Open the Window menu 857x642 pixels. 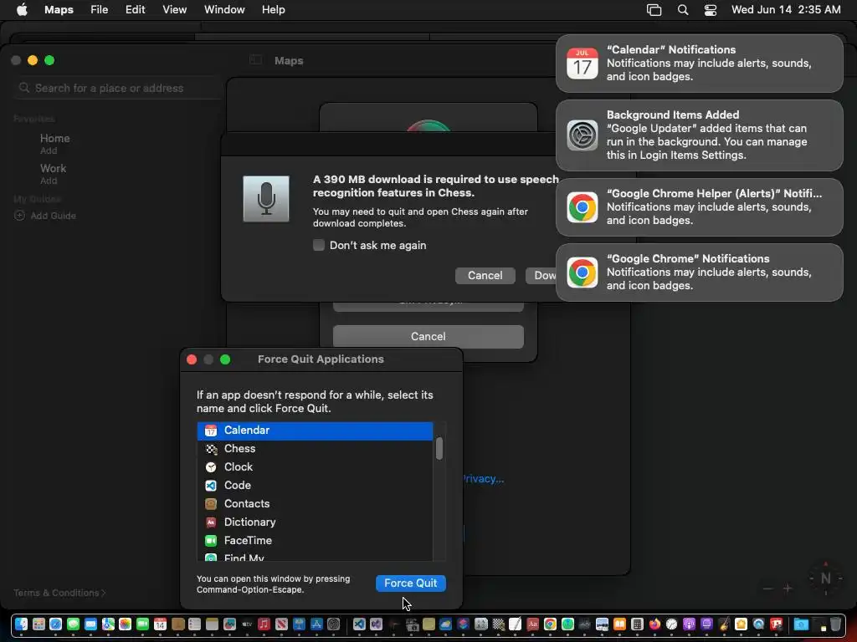(x=224, y=10)
